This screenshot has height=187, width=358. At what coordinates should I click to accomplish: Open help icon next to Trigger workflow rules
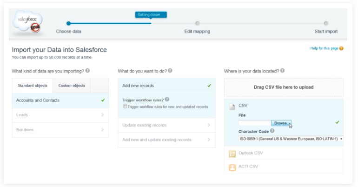167,100
